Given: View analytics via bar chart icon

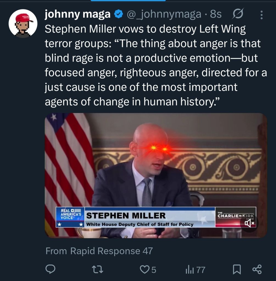Looking at the screenshot, I should coord(190,270).
